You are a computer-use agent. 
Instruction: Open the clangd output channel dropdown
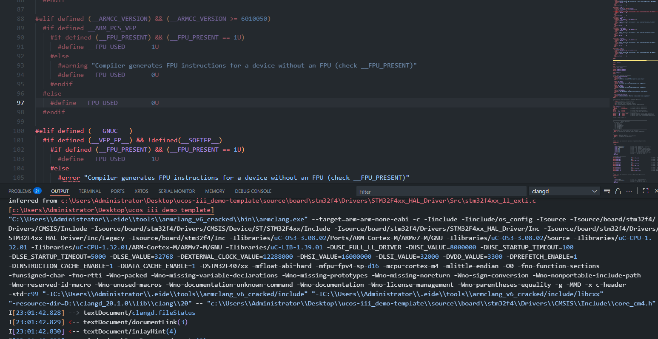coord(564,192)
